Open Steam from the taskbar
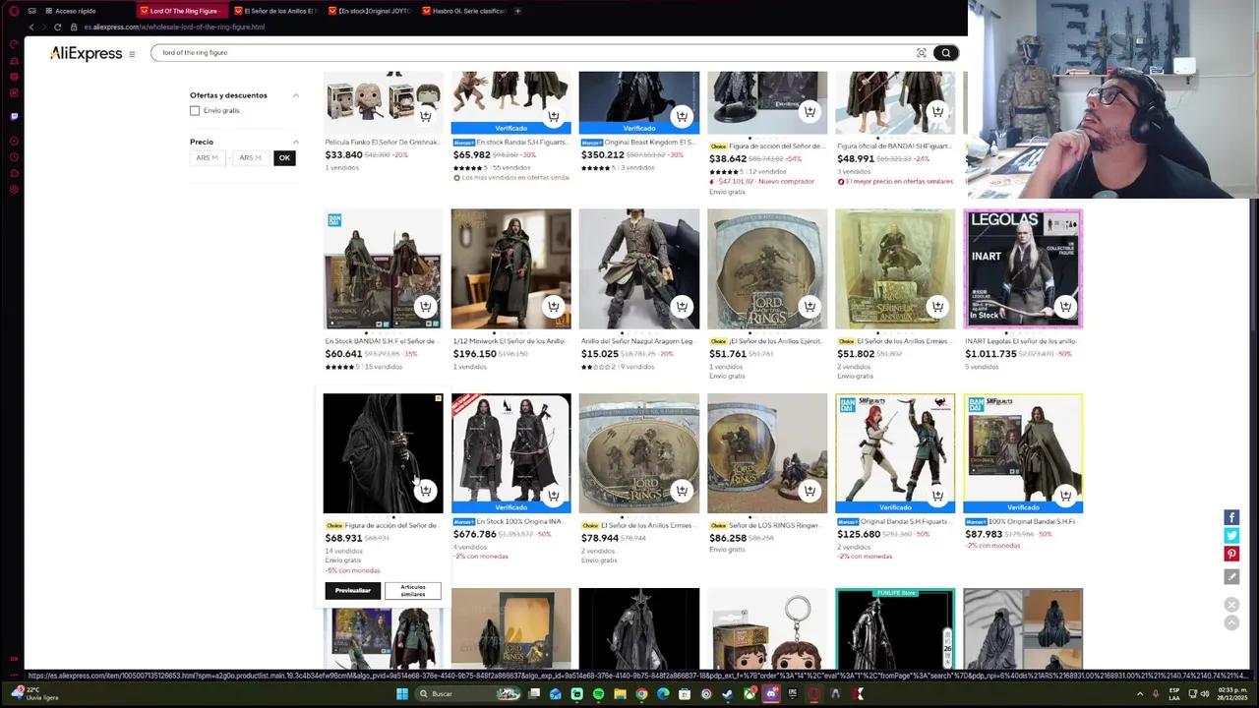1259x708 pixels. click(x=728, y=694)
